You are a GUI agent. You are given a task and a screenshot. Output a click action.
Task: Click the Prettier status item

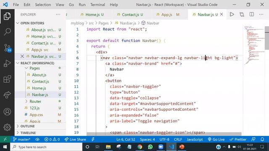coord(238,139)
